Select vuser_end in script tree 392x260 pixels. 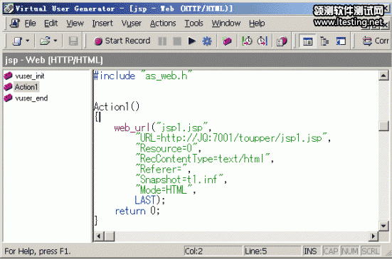31,98
